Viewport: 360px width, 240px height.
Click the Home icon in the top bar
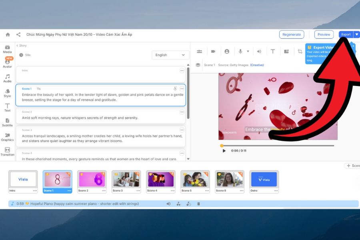[8, 35]
